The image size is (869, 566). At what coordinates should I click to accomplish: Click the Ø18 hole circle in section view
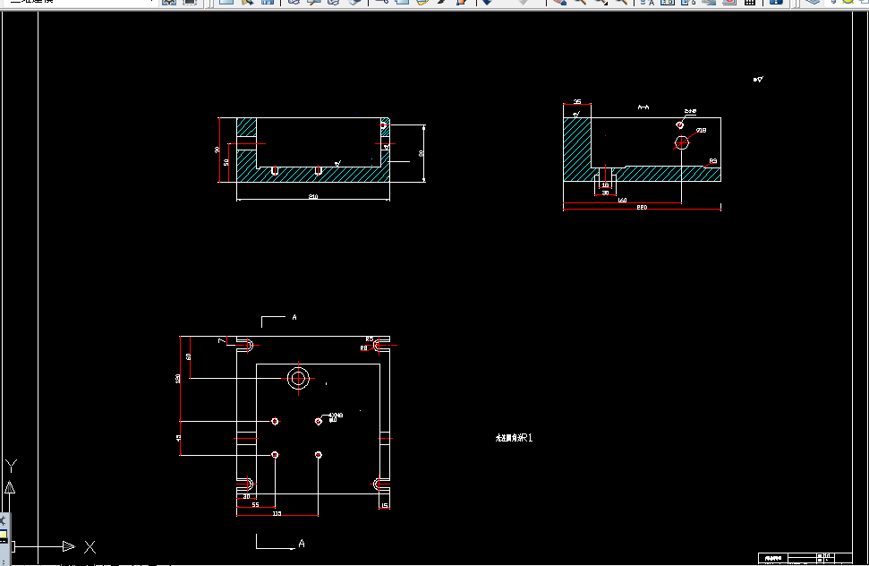(x=681, y=142)
